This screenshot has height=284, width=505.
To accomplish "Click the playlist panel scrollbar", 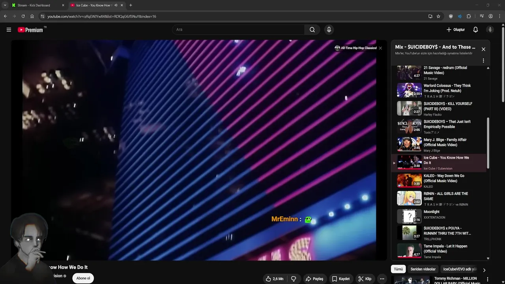I will click(488, 142).
